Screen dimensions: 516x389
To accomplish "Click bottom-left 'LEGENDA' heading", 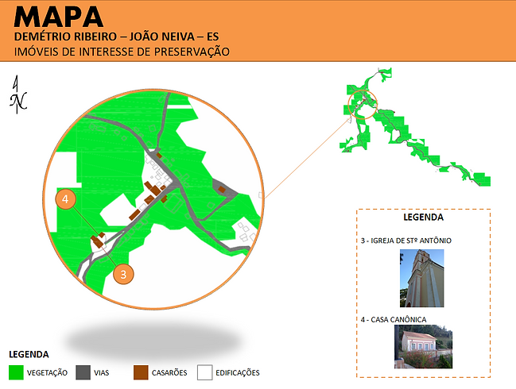I will tap(29, 354).
